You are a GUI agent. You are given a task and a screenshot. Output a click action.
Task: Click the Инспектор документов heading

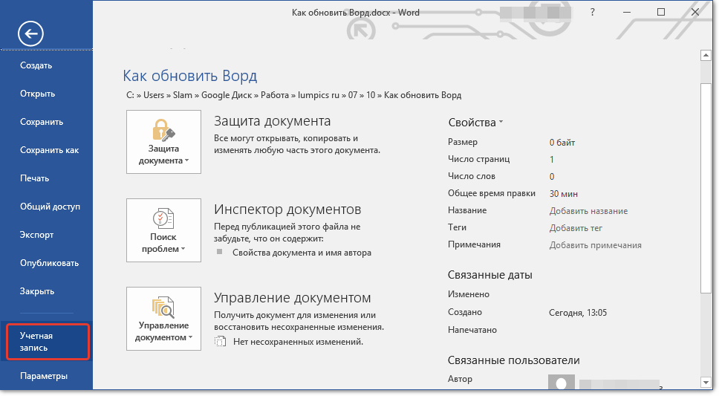tap(287, 210)
